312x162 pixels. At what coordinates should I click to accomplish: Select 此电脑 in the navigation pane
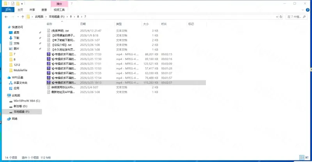point(16,95)
